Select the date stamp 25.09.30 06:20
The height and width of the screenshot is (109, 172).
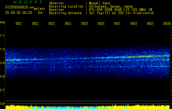point(19,13)
